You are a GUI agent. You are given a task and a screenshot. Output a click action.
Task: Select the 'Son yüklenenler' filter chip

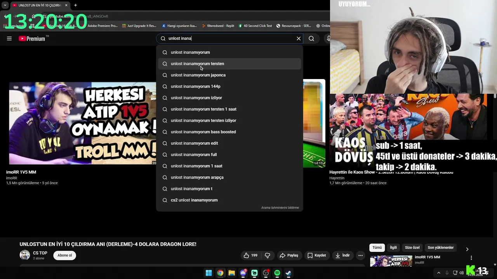pos(441,248)
